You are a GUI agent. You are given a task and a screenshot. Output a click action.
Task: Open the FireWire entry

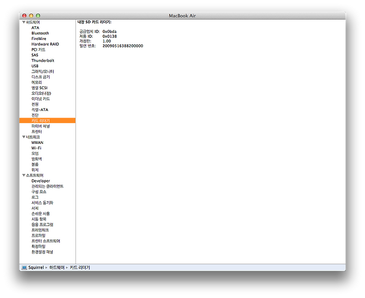(39, 39)
